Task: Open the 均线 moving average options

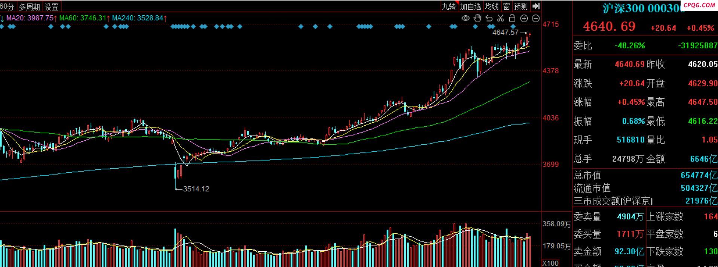Action: (492, 6)
